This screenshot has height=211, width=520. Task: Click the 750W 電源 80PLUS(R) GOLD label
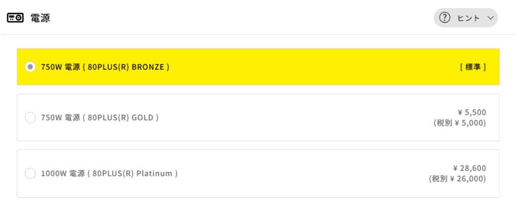[x=100, y=117]
